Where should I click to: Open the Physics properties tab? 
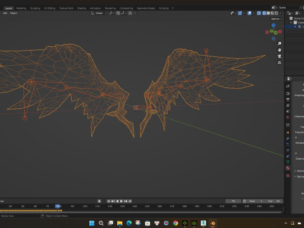tap(288, 150)
